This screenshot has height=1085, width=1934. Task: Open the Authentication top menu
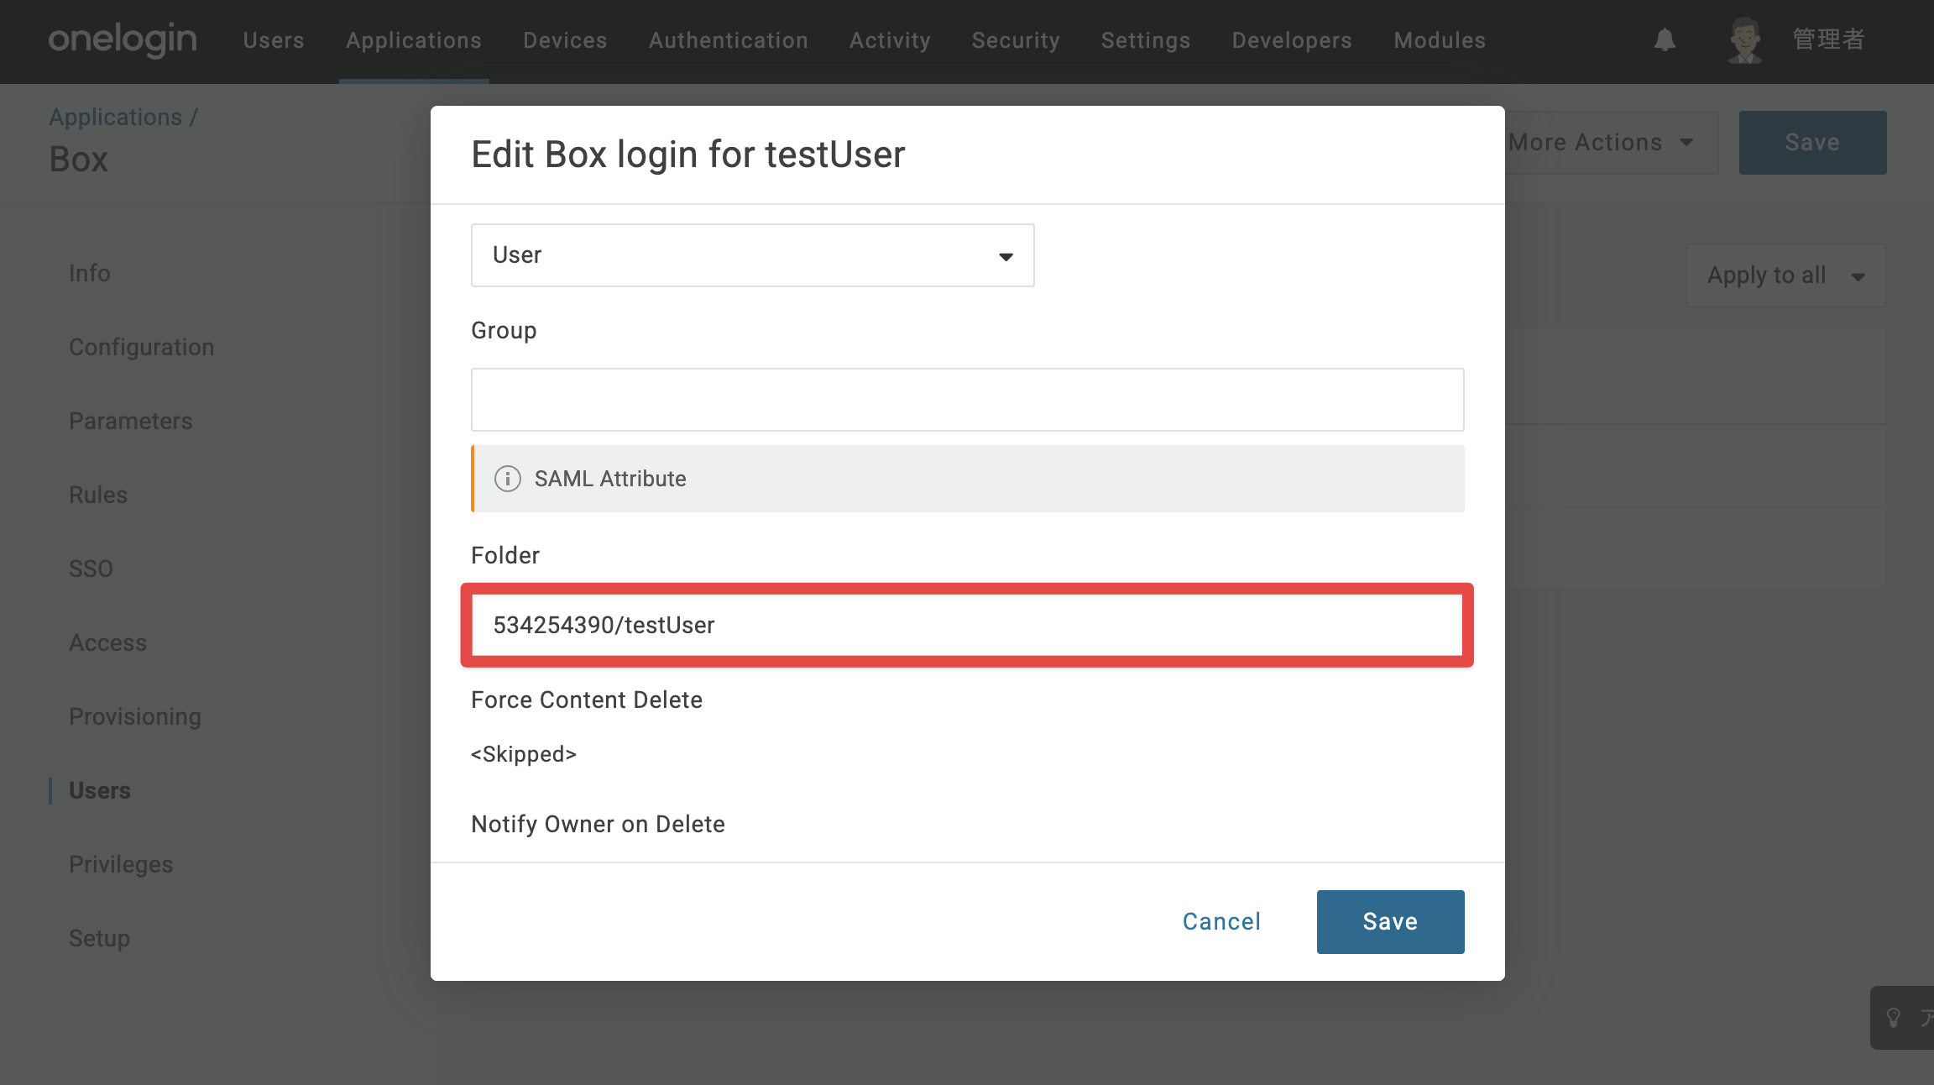729,40
